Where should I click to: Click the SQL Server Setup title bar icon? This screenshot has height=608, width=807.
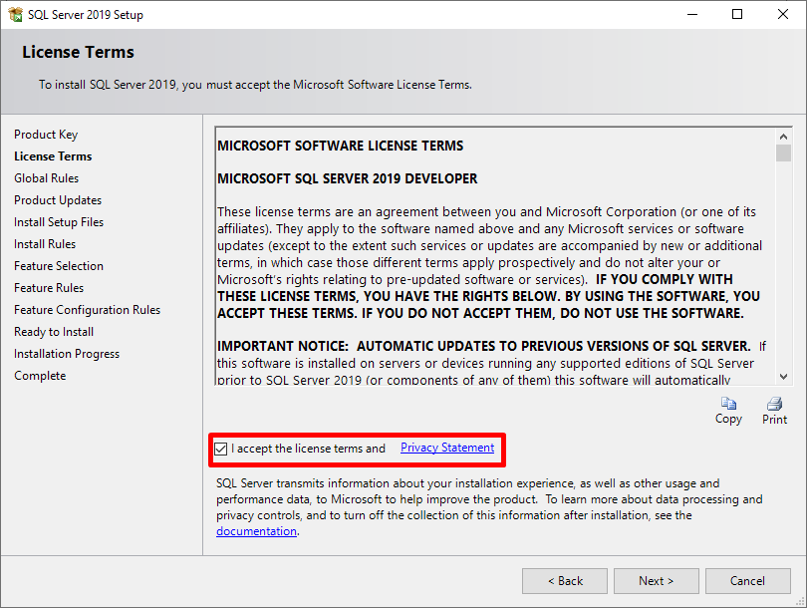coord(15,15)
